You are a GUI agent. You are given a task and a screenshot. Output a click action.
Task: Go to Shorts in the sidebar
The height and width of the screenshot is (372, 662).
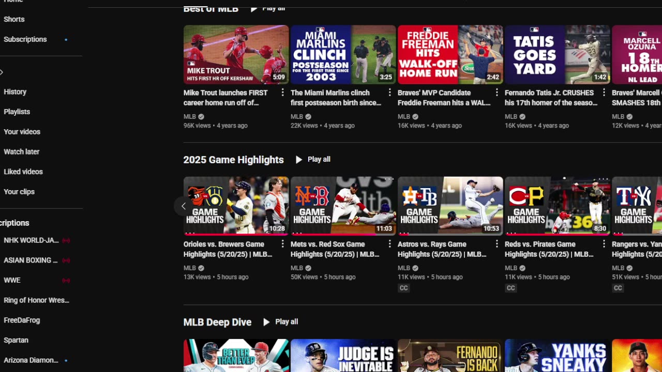(14, 19)
